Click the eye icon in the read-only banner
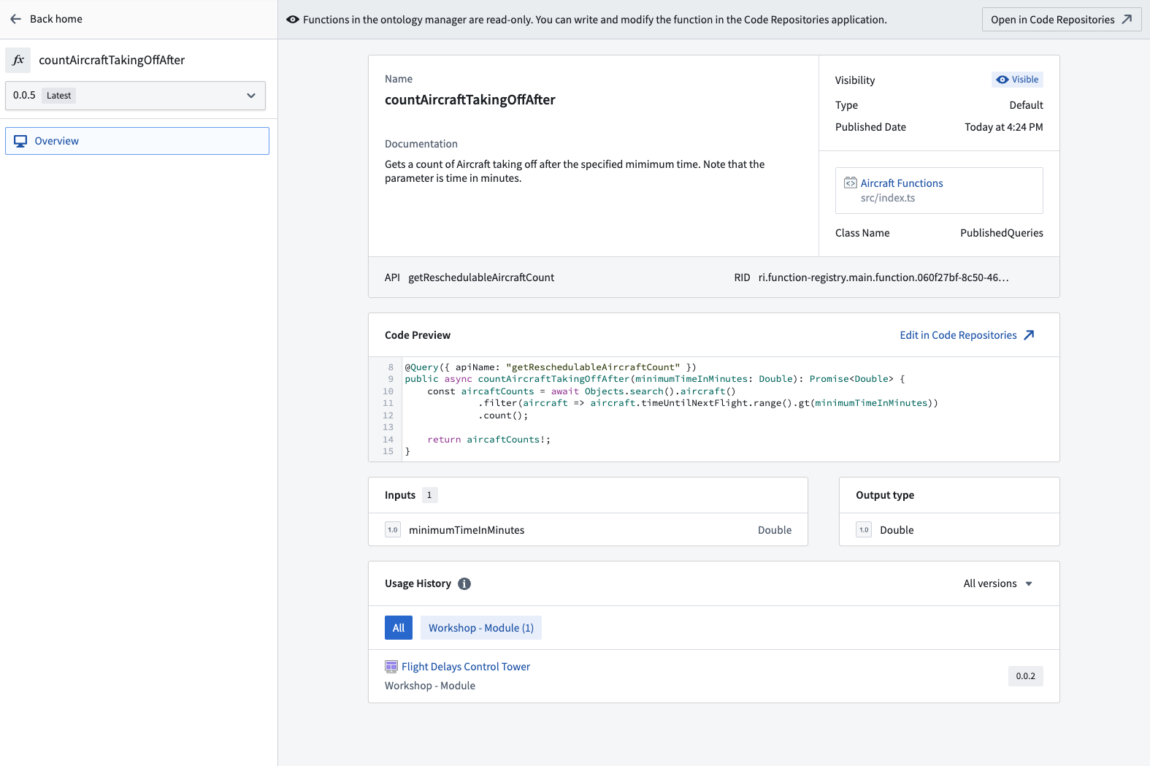Image resolution: width=1150 pixels, height=766 pixels. point(293,20)
